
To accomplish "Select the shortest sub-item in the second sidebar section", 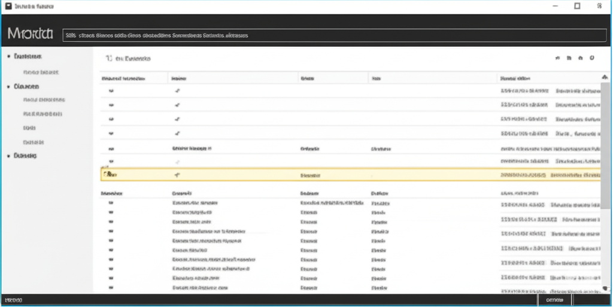I will click(x=29, y=128).
